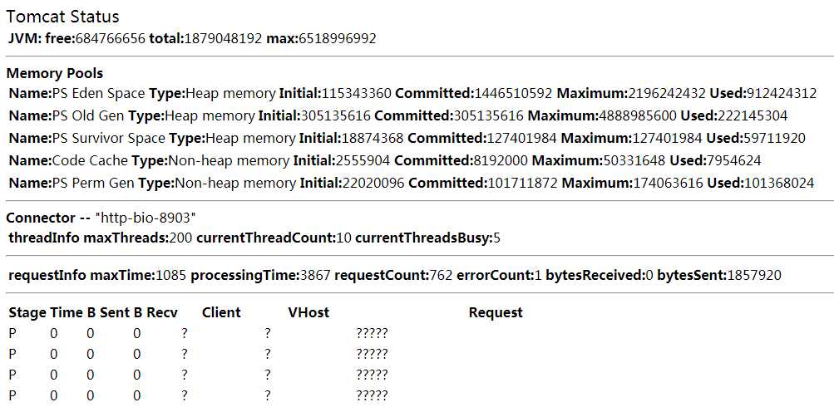Select the PS Old Gen Used value

tap(753, 115)
